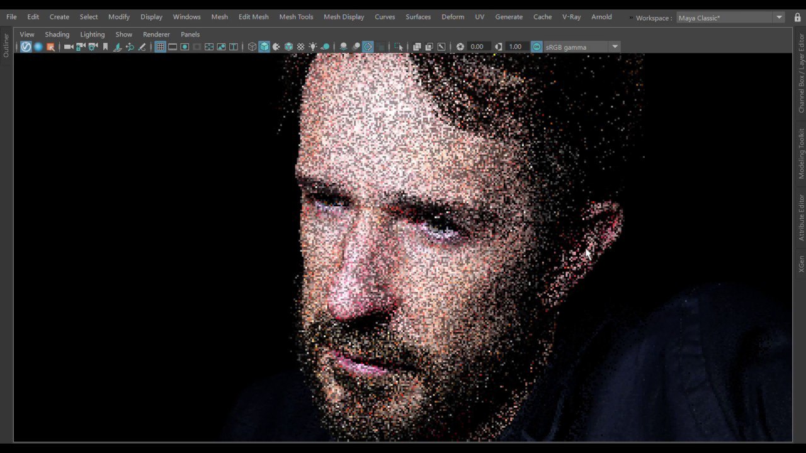Expand hidden menus chevron before Workspace
The image size is (806, 453).
pyautogui.click(x=631, y=18)
